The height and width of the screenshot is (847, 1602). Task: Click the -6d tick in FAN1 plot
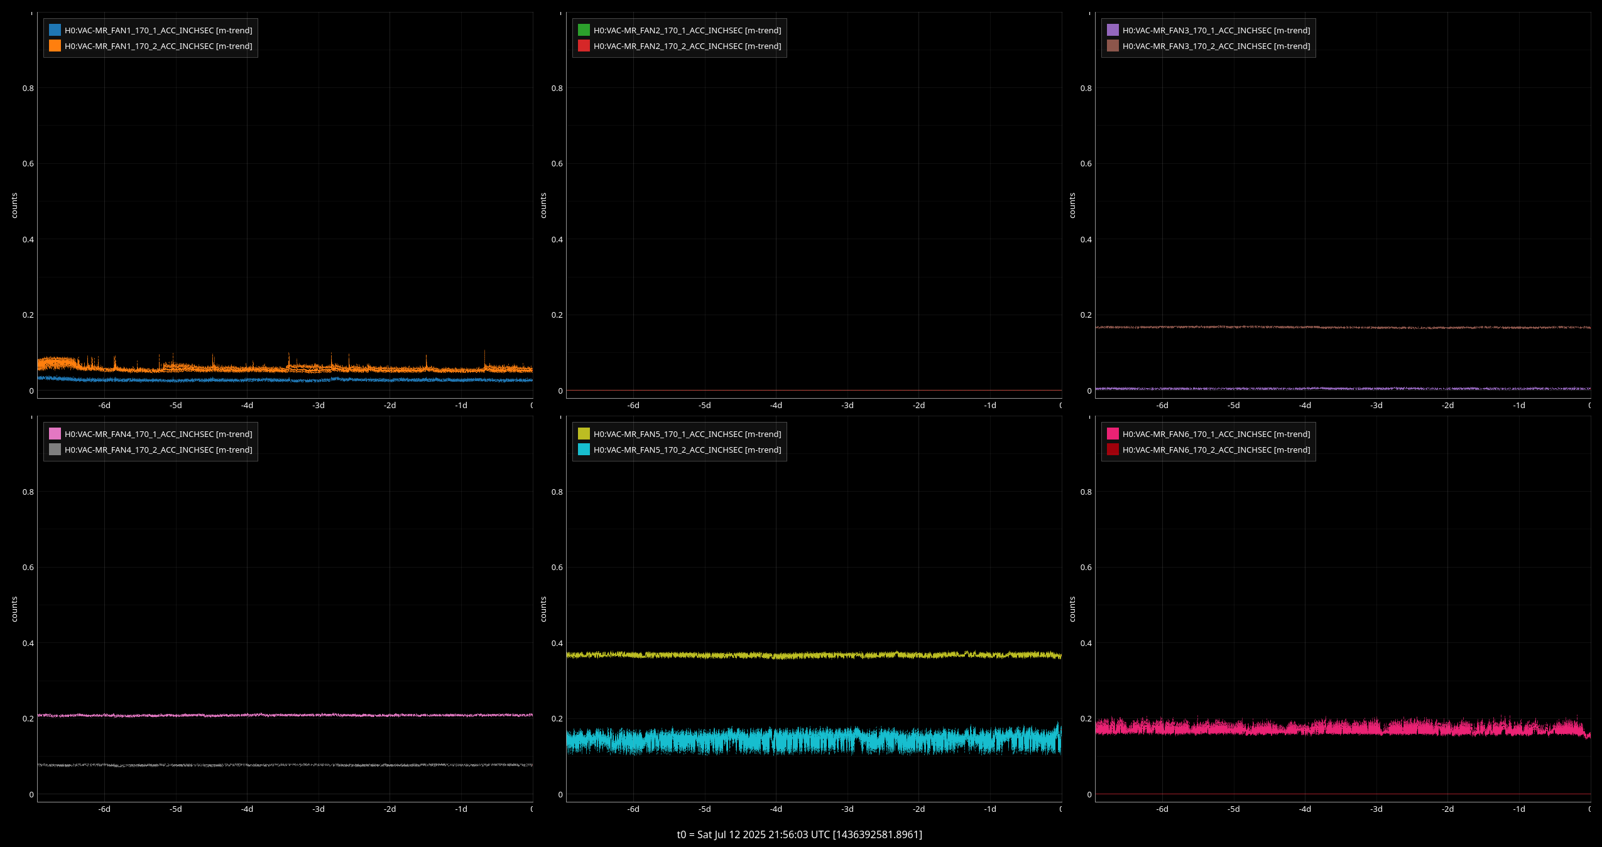point(104,406)
